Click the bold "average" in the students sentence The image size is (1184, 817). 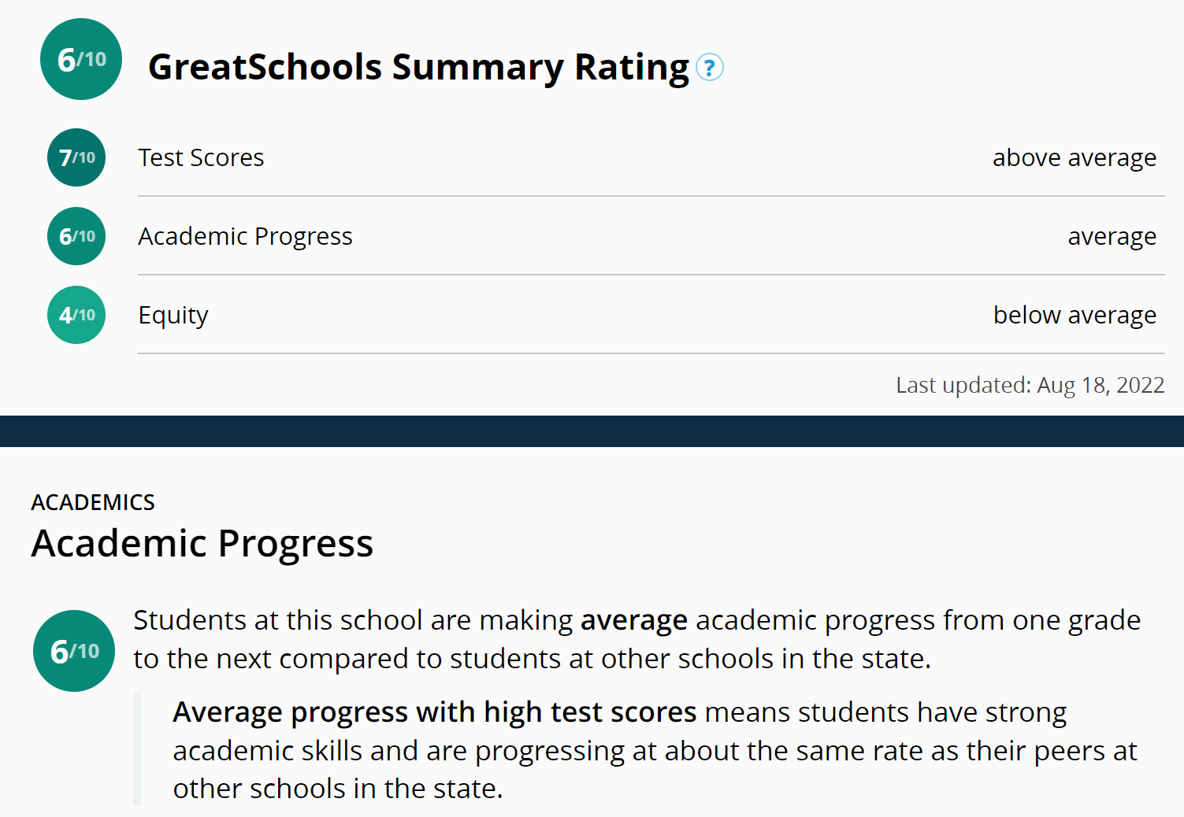point(633,620)
